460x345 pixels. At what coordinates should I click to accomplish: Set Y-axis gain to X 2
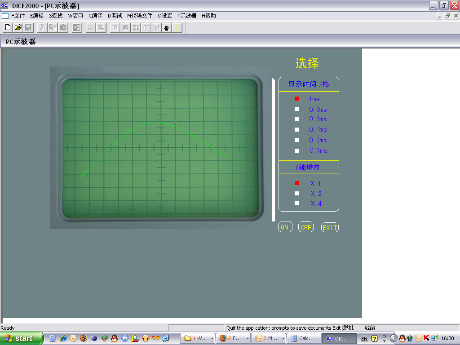[x=296, y=194]
